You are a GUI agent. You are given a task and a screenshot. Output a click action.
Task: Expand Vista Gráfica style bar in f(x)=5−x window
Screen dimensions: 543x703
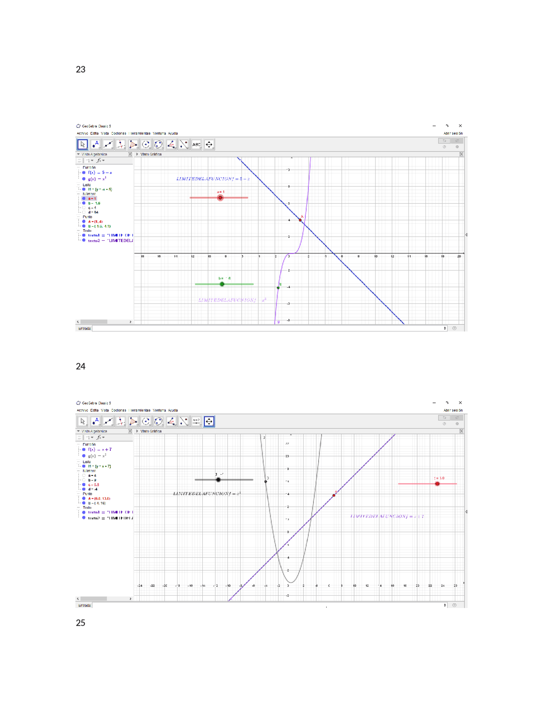(x=137, y=155)
